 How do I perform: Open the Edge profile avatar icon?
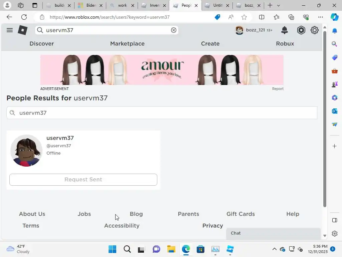tap(7, 5)
